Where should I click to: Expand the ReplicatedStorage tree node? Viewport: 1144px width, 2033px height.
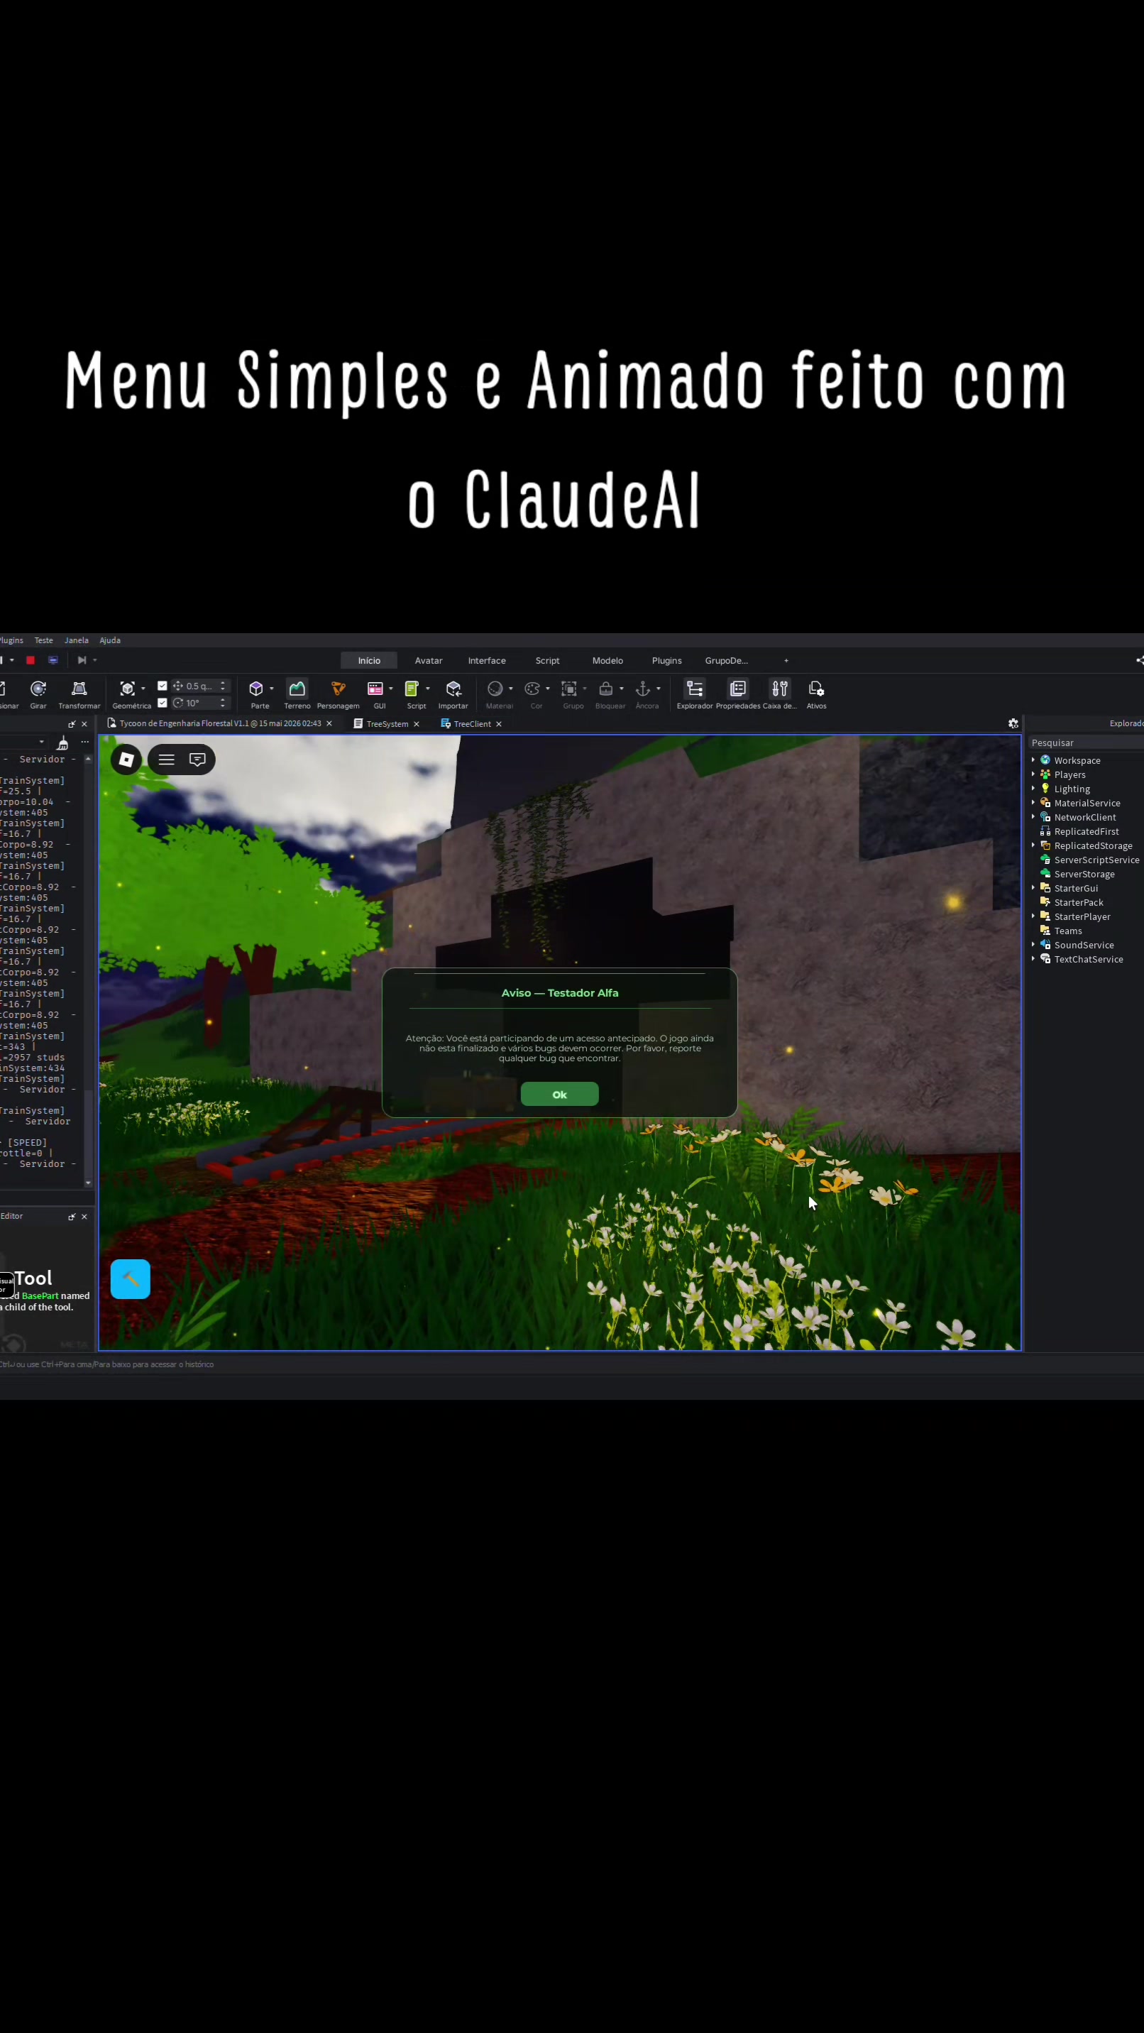(x=1033, y=845)
